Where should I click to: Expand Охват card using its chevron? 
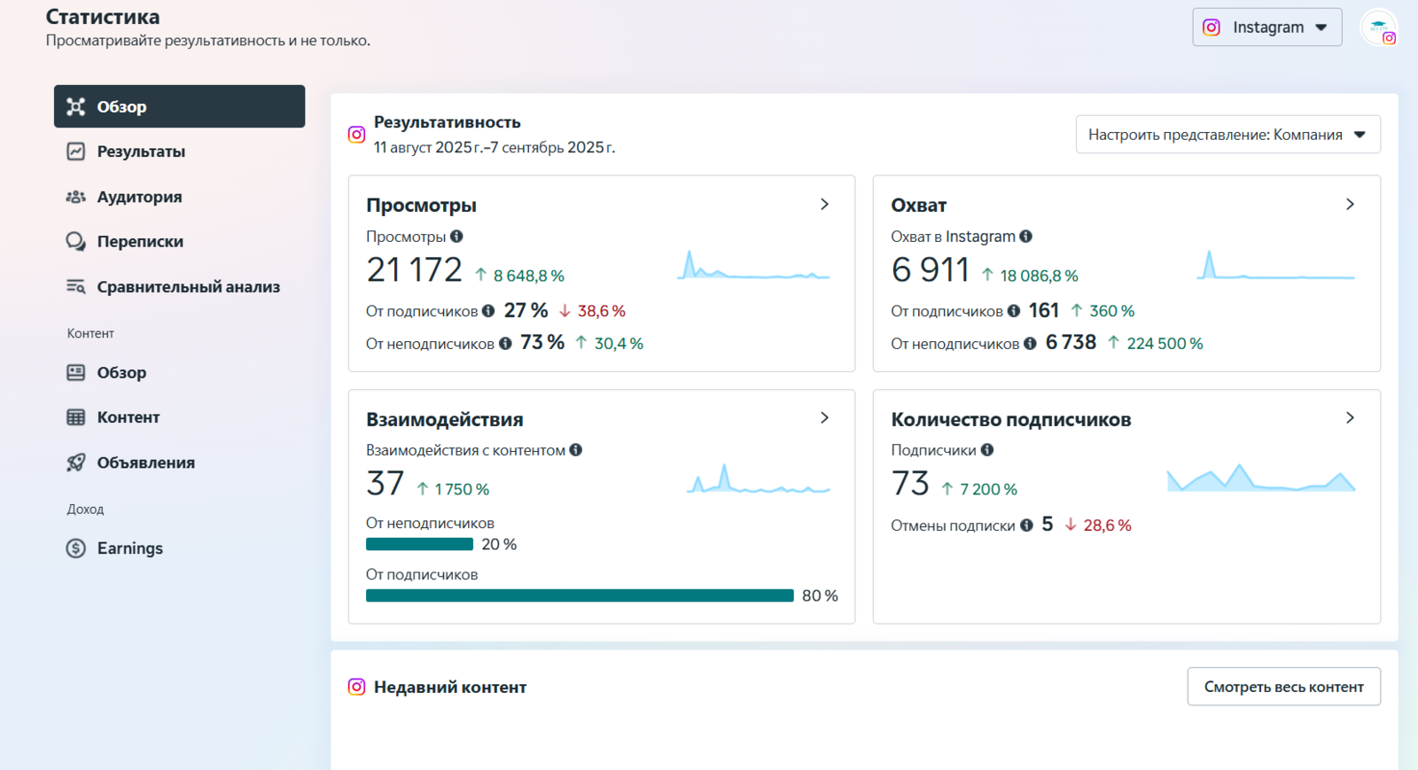[1350, 205]
